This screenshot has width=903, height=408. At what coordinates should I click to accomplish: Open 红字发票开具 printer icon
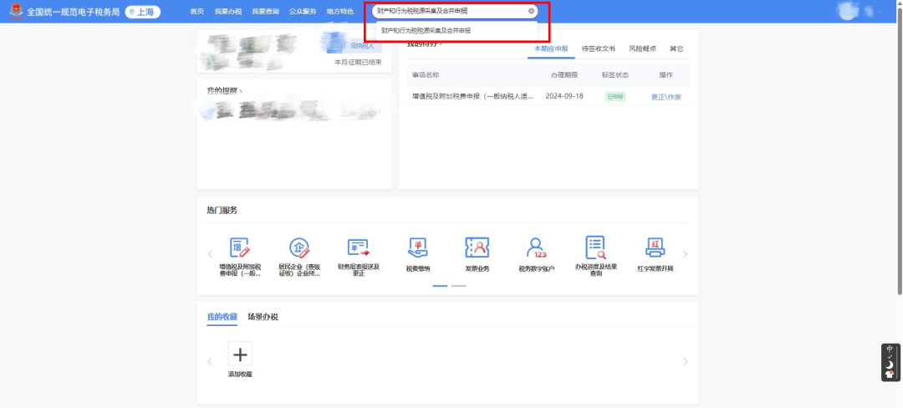pyautogui.click(x=655, y=248)
